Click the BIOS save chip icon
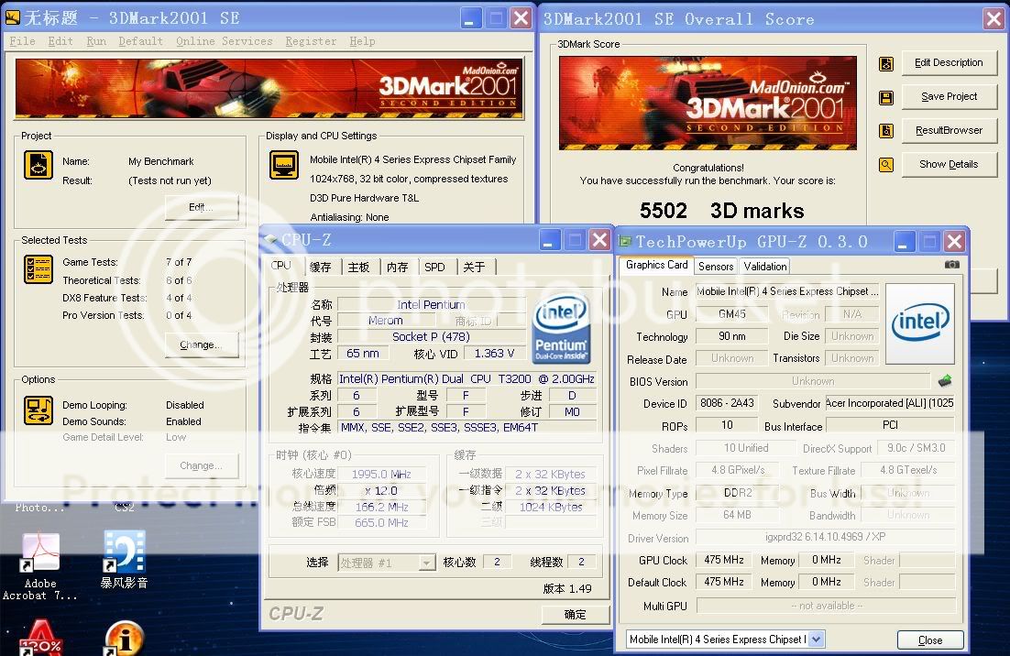 click(x=944, y=380)
